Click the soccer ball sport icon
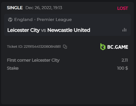136x106 pixels. click(10, 20)
